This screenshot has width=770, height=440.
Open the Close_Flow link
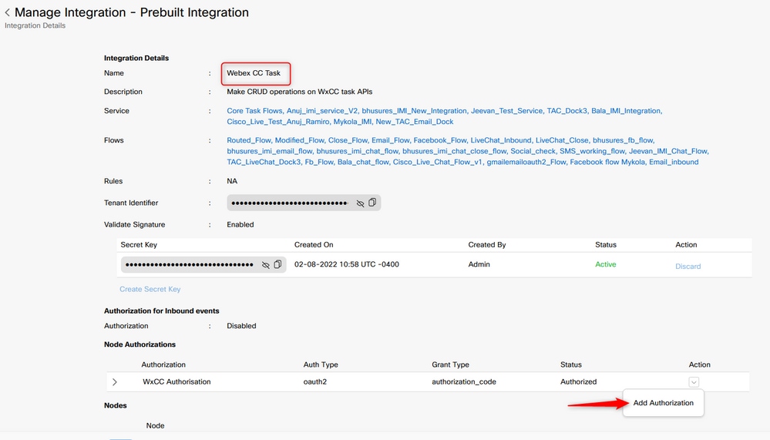click(x=348, y=140)
